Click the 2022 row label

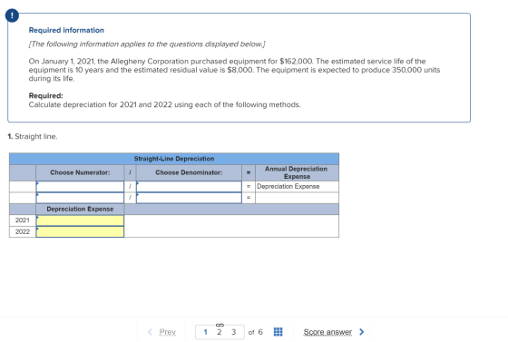click(23, 231)
